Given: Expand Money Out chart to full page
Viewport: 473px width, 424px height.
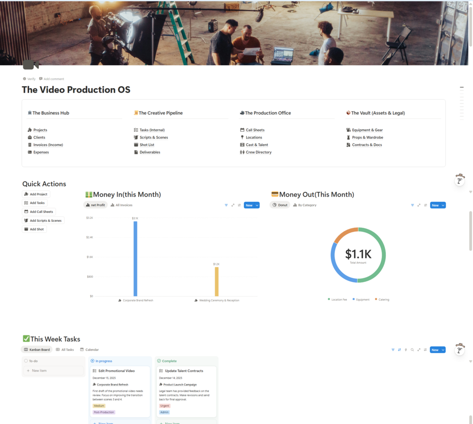Looking at the screenshot, I should (x=419, y=205).
